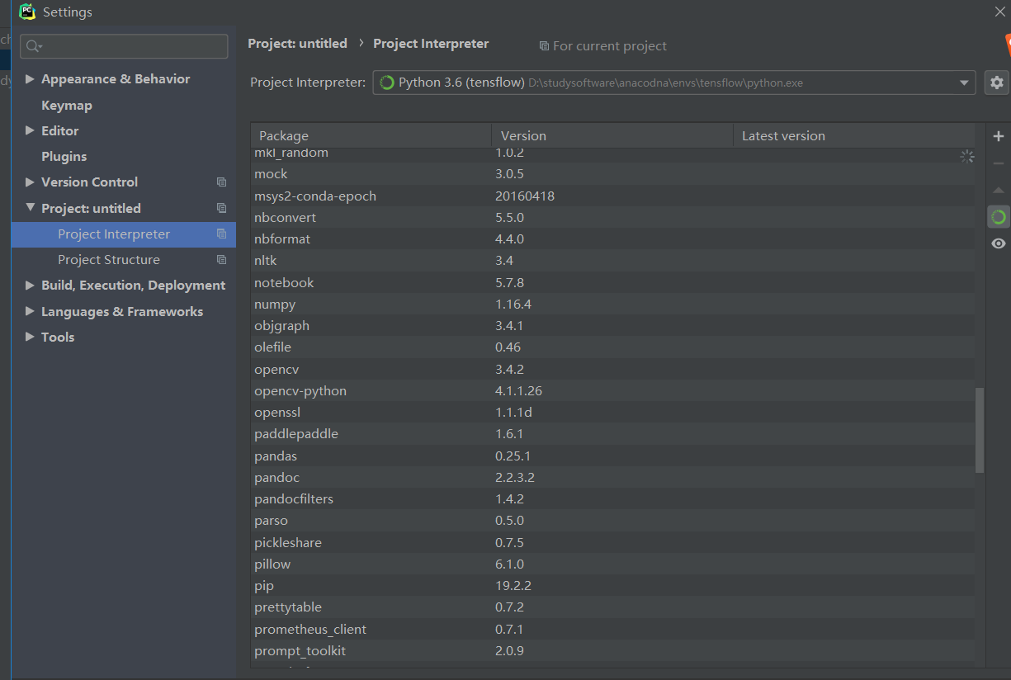Click the copy icon beside Version Control
1011x680 pixels.
click(x=221, y=182)
